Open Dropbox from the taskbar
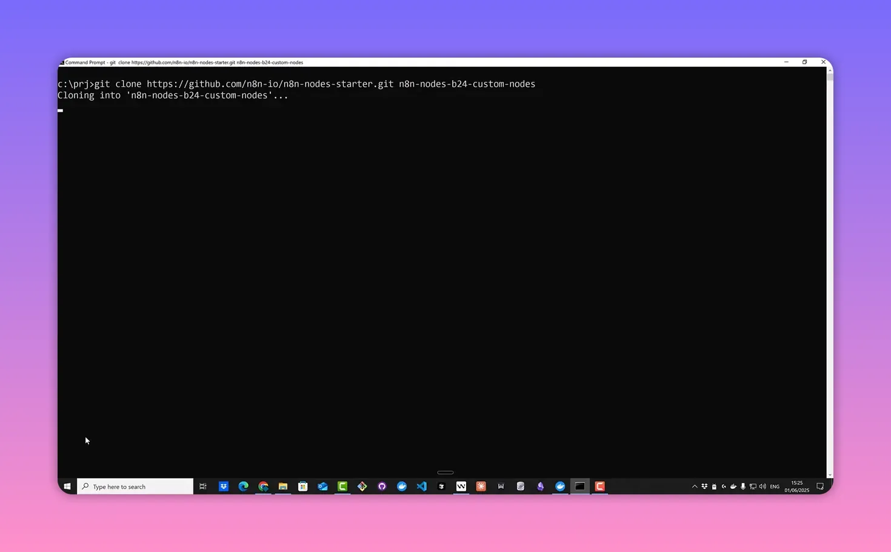 pyautogui.click(x=224, y=486)
